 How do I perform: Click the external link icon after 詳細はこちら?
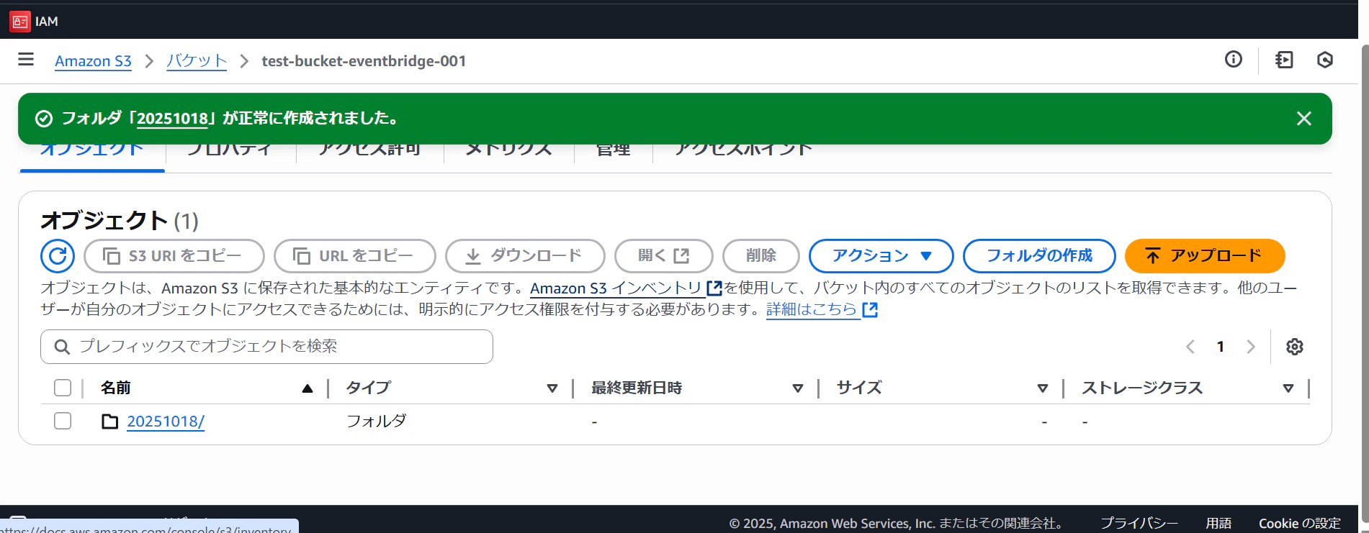(x=870, y=310)
